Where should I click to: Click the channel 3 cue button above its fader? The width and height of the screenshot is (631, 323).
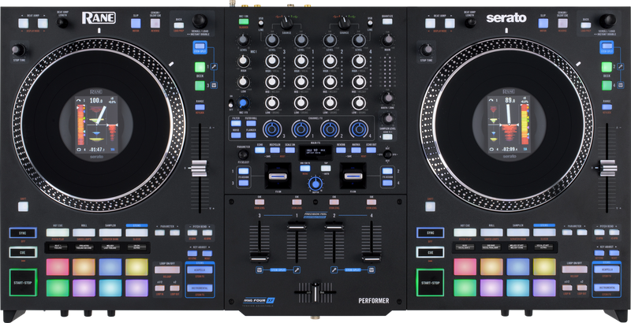click(x=259, y=202)
